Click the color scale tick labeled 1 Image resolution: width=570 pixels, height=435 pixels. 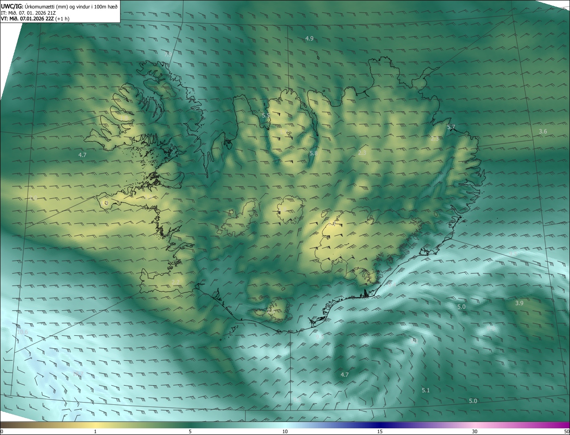95,431
